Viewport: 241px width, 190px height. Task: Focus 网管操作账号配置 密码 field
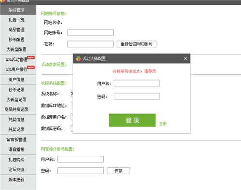(80, 171)
